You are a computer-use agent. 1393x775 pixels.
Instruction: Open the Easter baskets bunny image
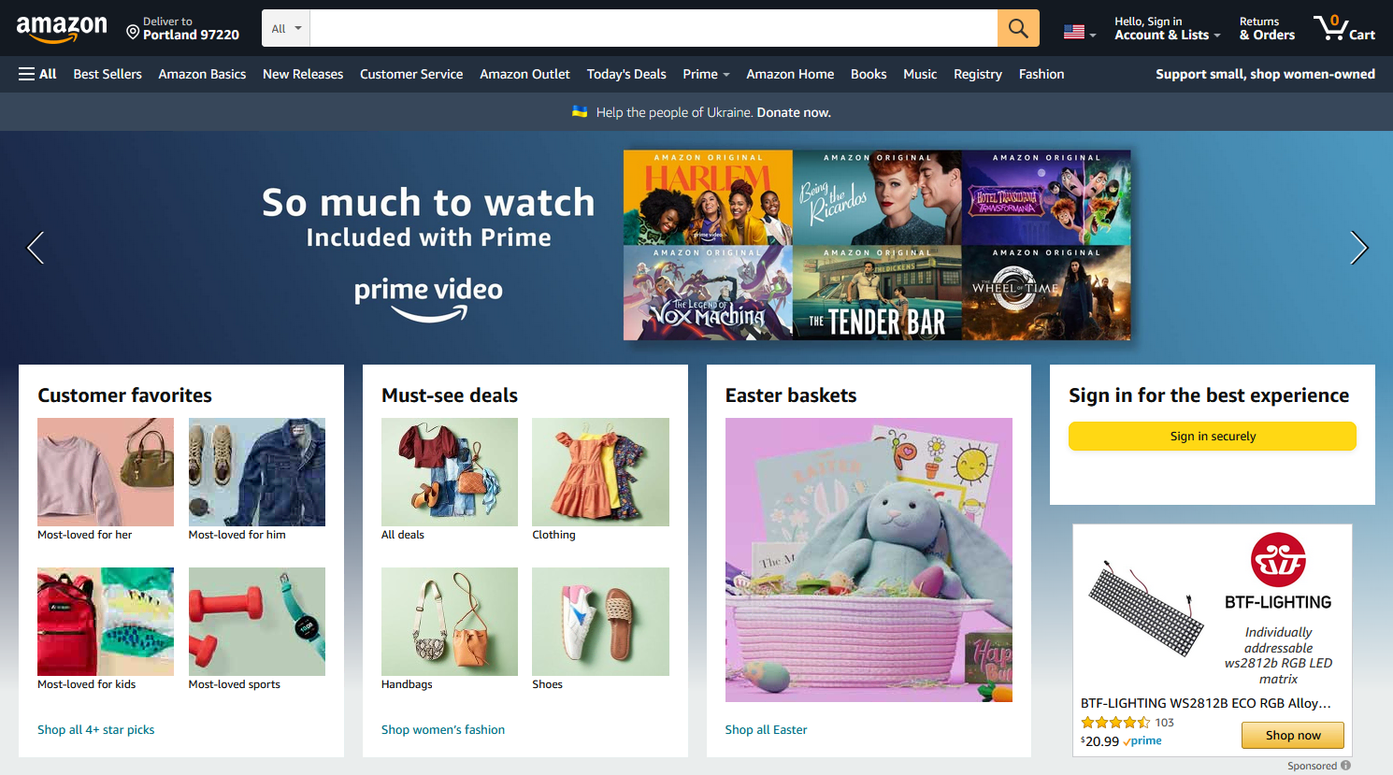click(x=869, y=560)
